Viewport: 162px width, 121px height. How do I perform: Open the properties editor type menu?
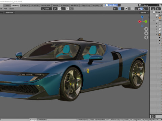(153, 117)
